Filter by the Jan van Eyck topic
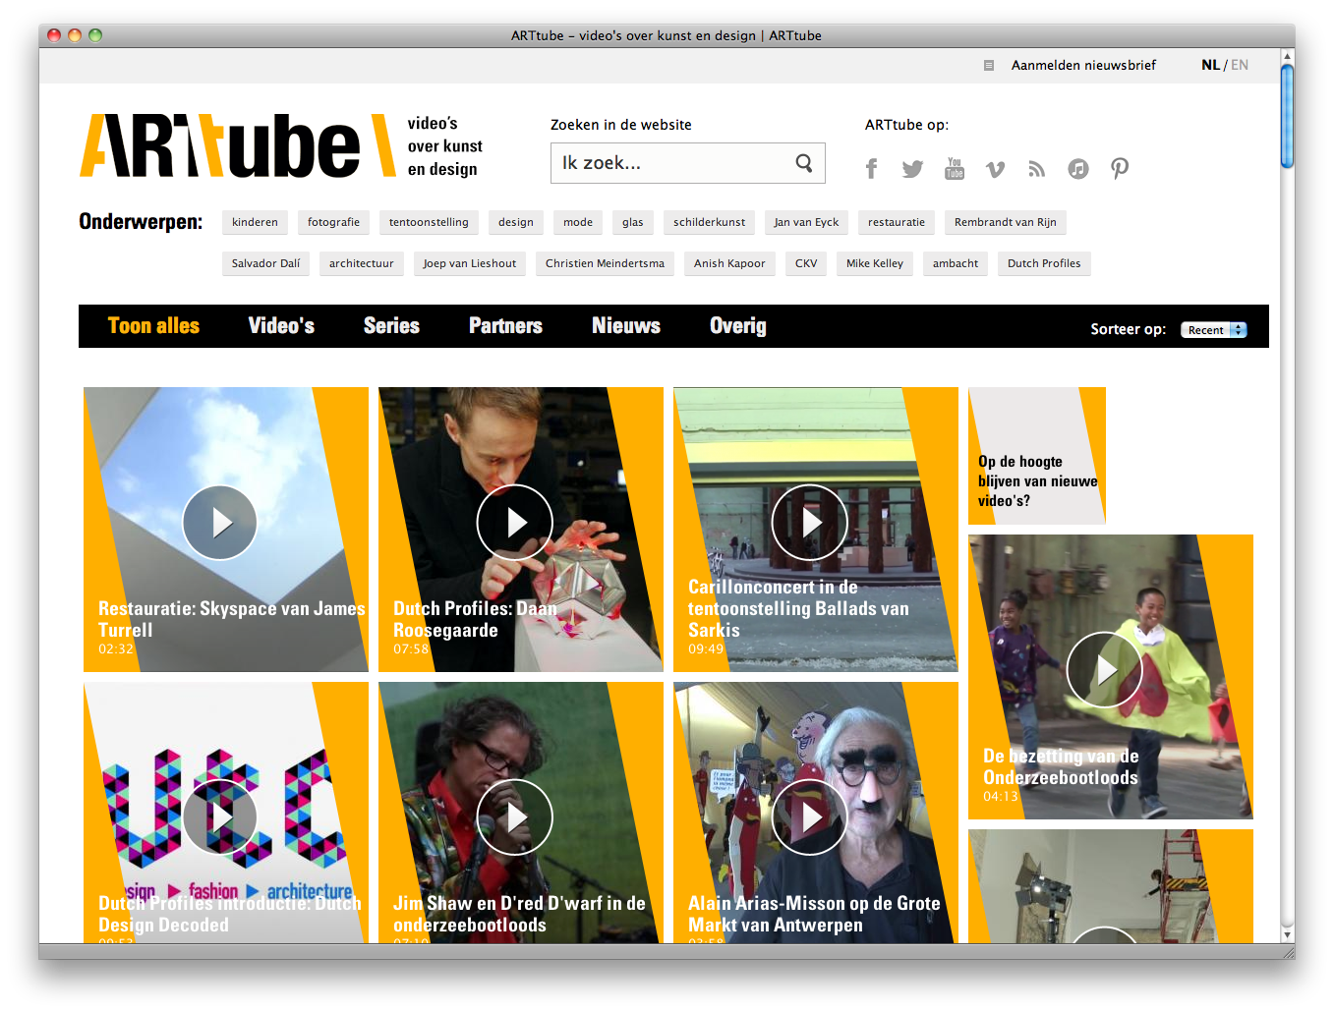 click(x=806, y=222)
